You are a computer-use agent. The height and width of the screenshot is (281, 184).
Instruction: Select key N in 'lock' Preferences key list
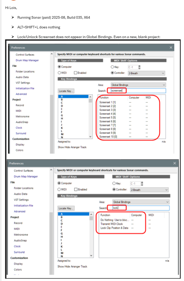(74, 256)
